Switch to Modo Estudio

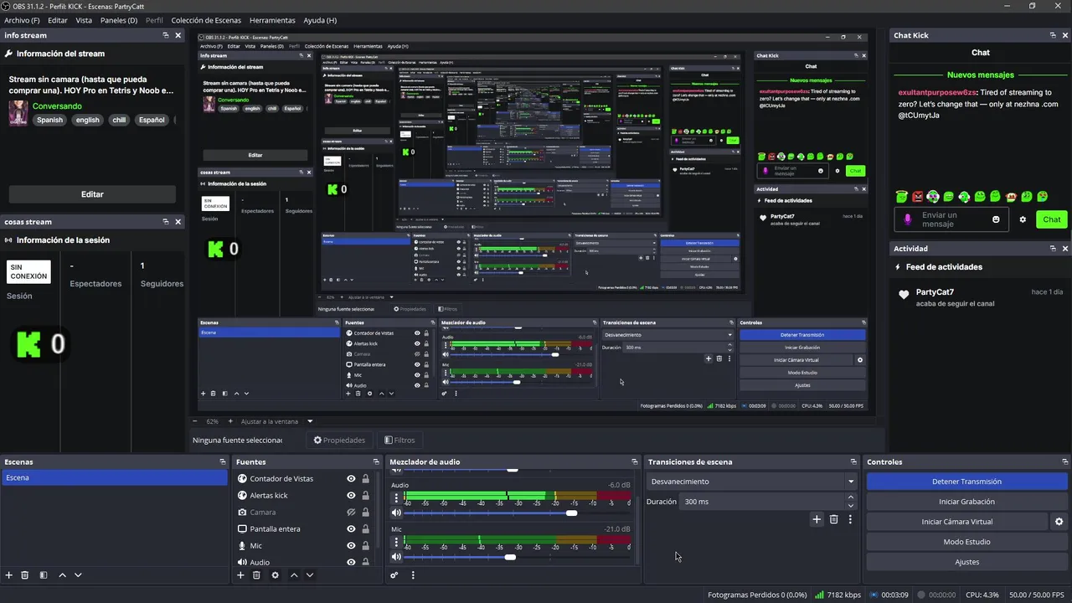point(966,542)
